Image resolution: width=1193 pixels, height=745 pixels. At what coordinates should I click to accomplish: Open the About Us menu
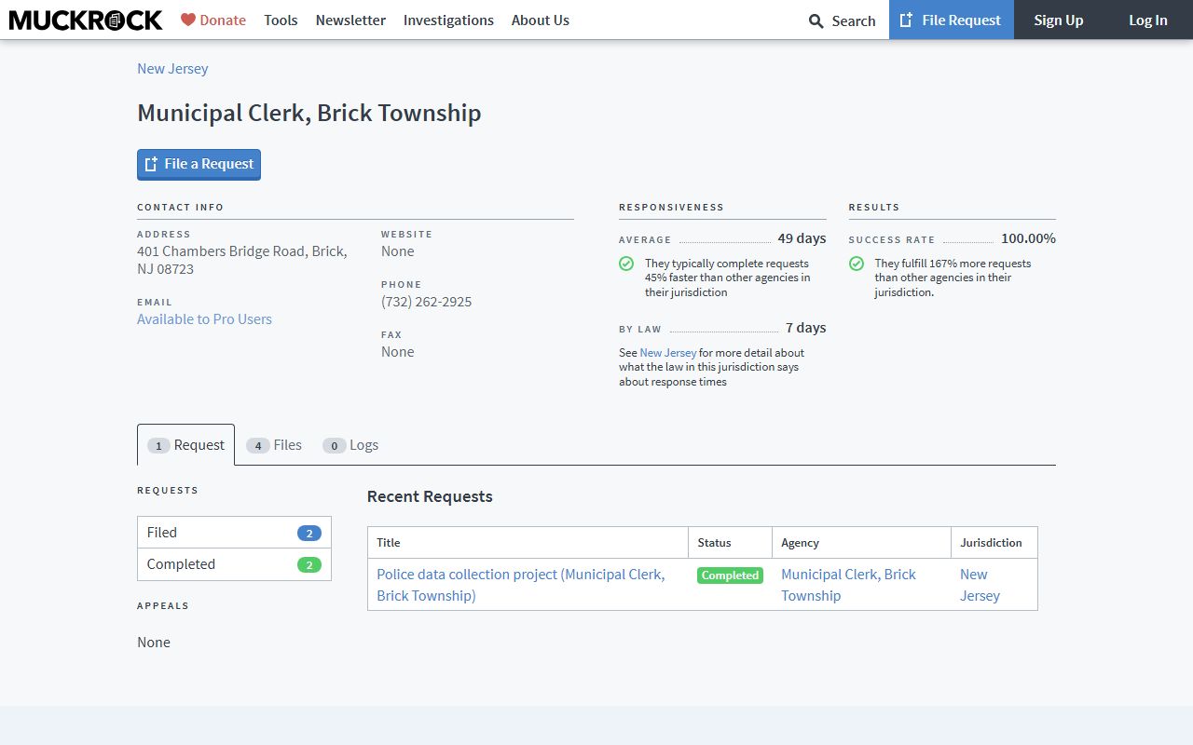coord(540,20)
